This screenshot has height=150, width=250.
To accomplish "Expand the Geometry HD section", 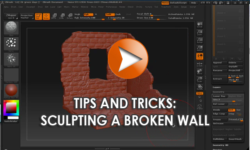I will click(x=220, y=145).
